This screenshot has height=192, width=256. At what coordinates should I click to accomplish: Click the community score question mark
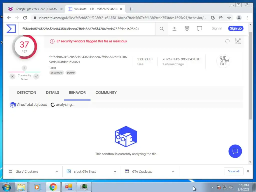tap(24, 68)
